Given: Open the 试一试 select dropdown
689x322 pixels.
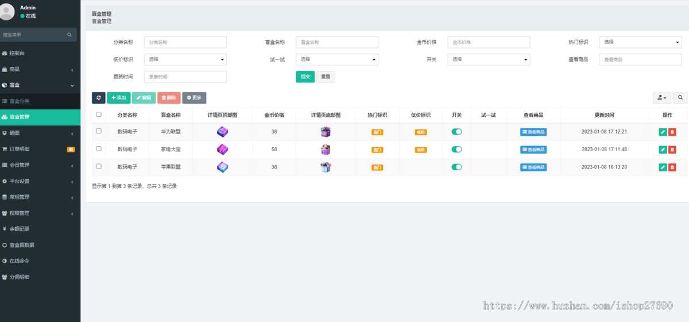Looking at the screenshot, I should pyautogui.click(x=337, y=60).
